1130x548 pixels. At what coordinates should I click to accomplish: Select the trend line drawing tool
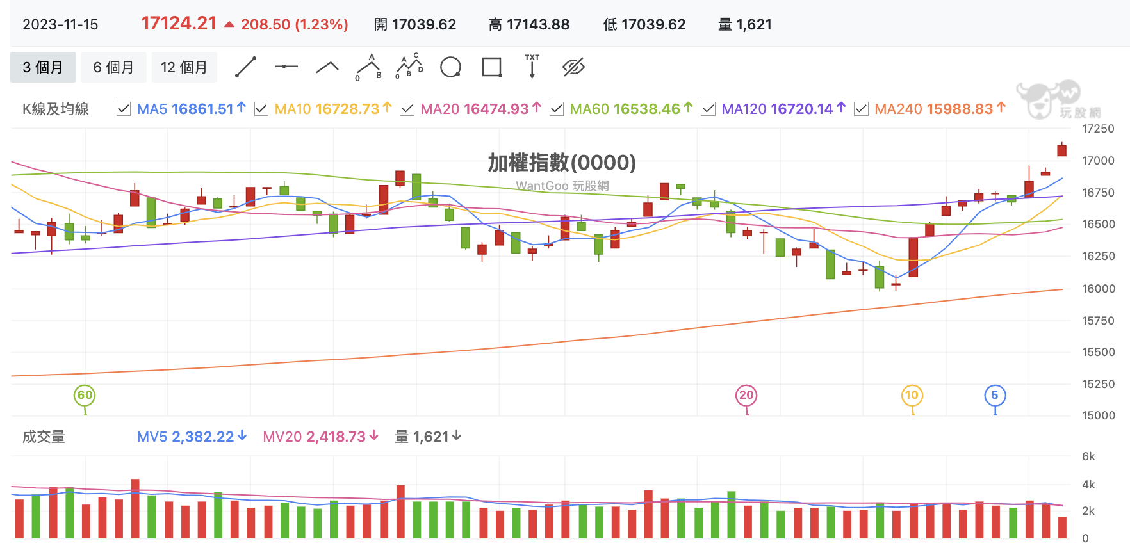[245, 67]
